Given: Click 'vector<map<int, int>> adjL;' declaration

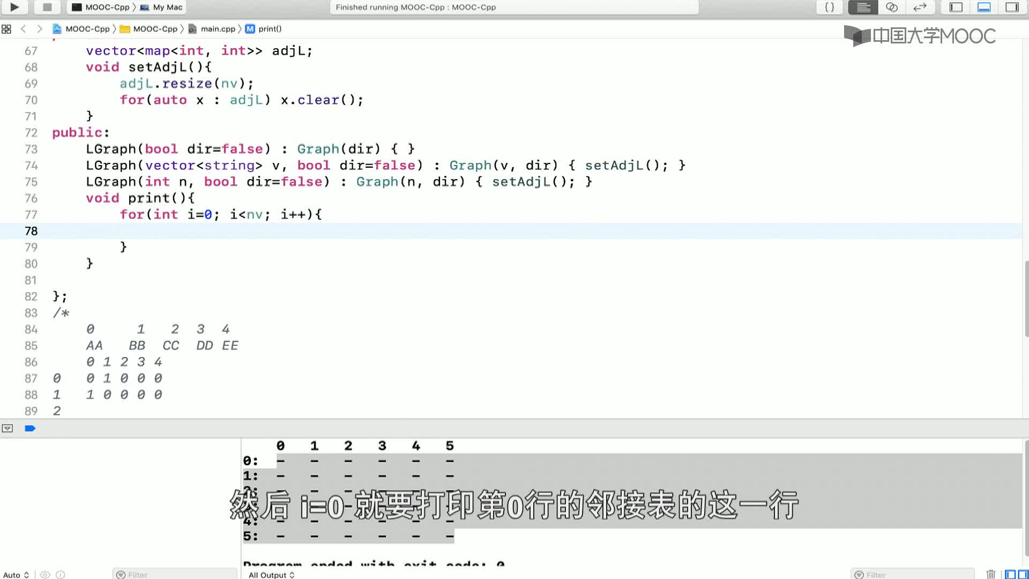Looking at the screenshot, I should pyautogui.click(x=199, y=51).
